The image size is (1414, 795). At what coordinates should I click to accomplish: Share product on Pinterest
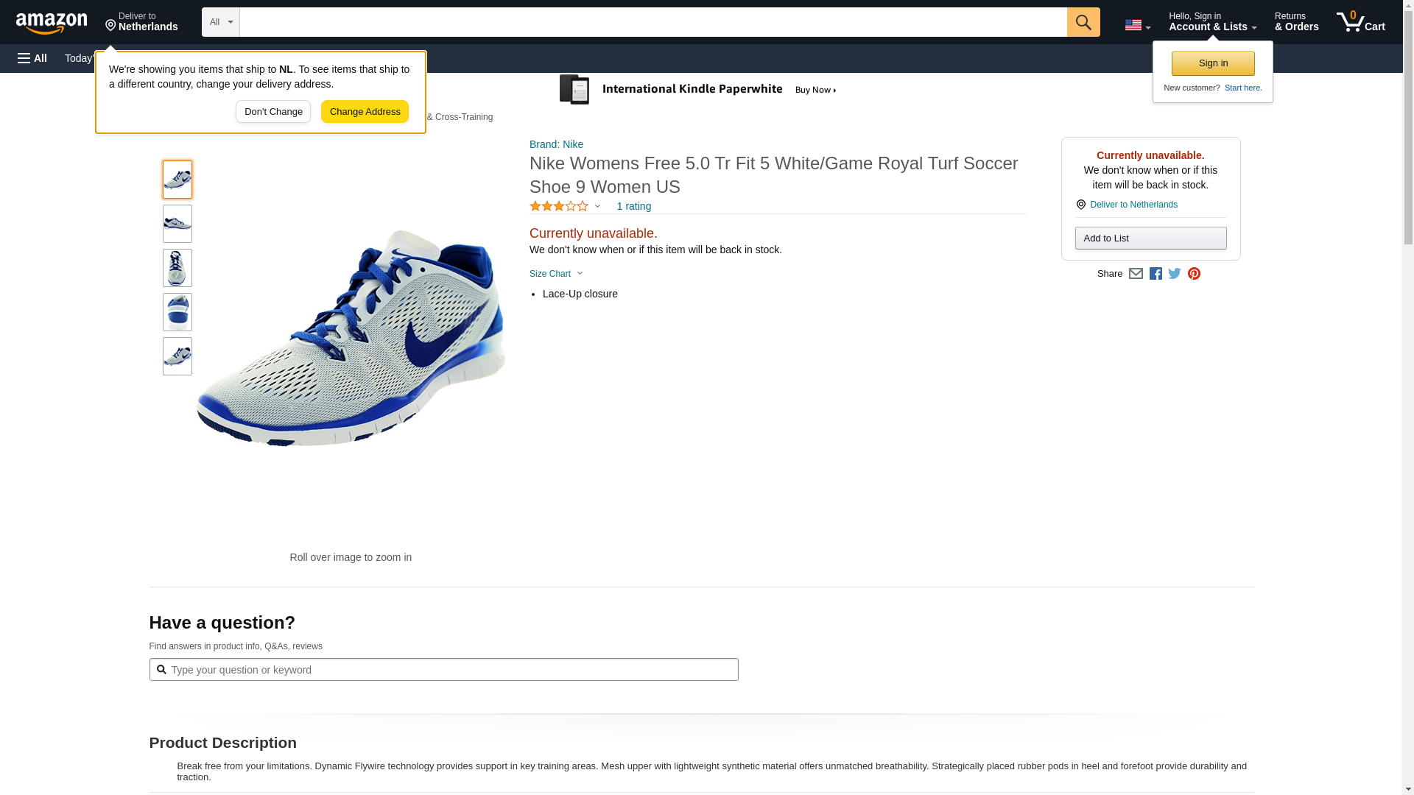(x=1194, y=274)
